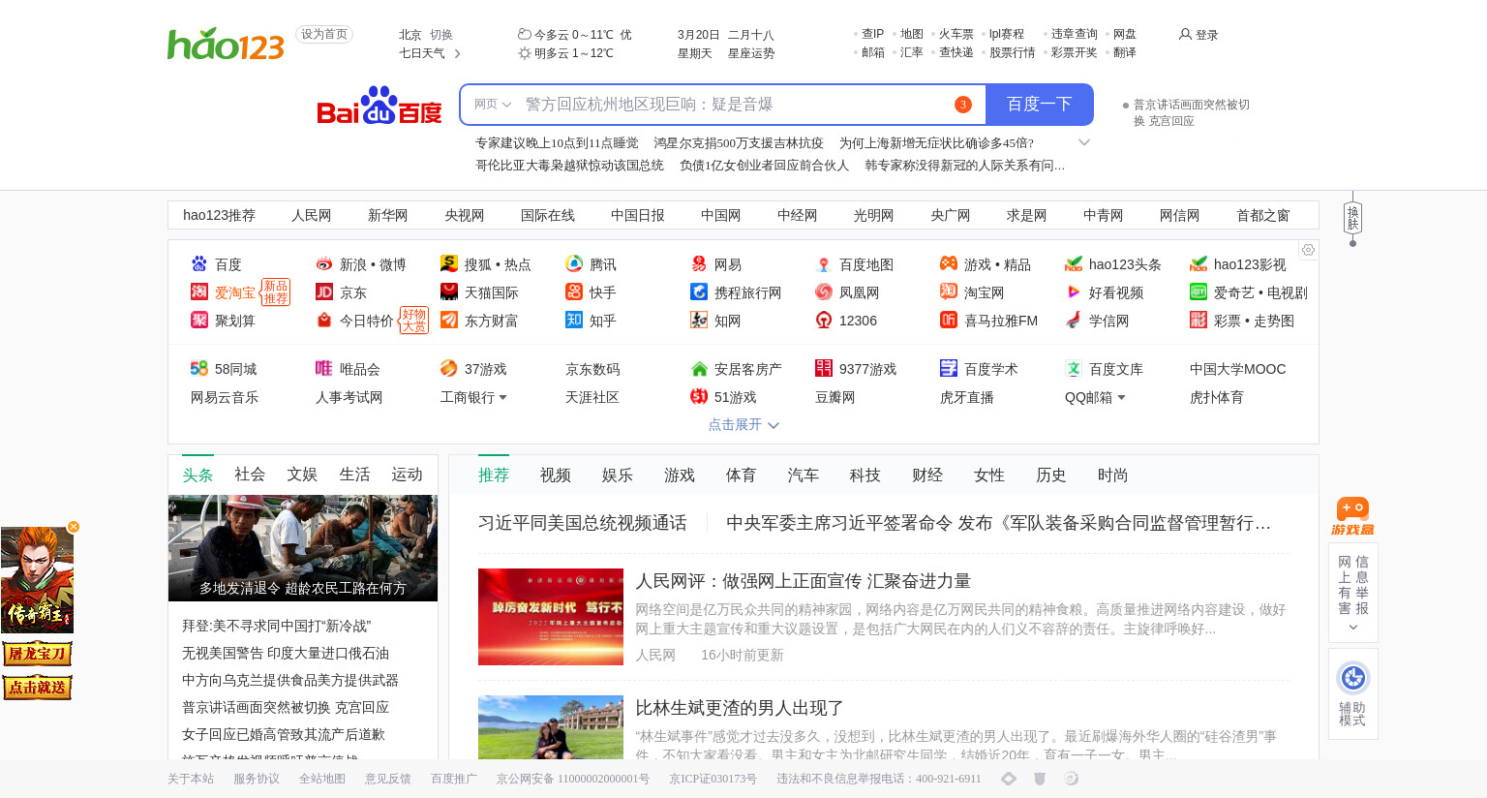Open the 新华网 navigation link

388,215
